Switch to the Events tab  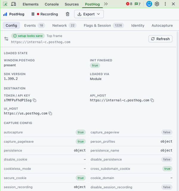point(35,25)
